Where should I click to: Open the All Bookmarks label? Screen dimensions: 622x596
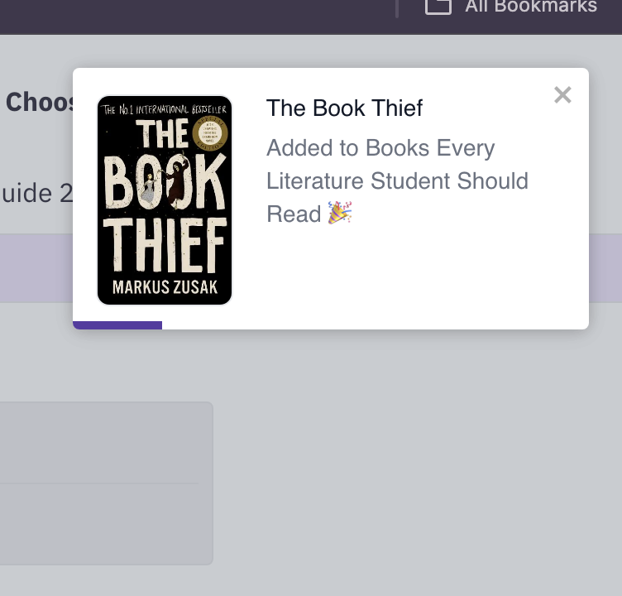pos(530,7)
